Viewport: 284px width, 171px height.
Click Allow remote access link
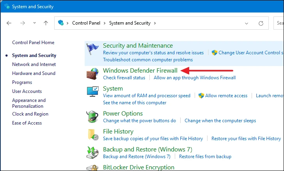click(226, 96)
